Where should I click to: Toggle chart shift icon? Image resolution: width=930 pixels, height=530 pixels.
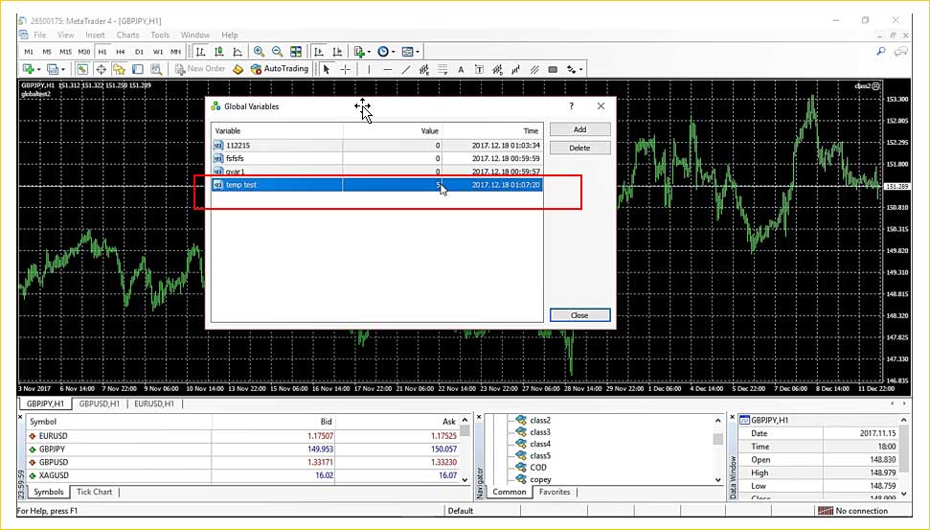pos(337,52)
